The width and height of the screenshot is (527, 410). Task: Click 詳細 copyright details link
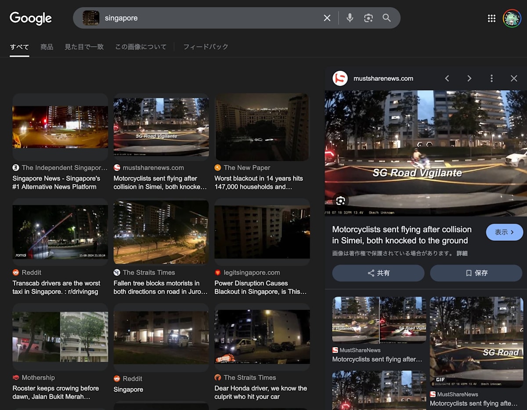tap(462, 254)
